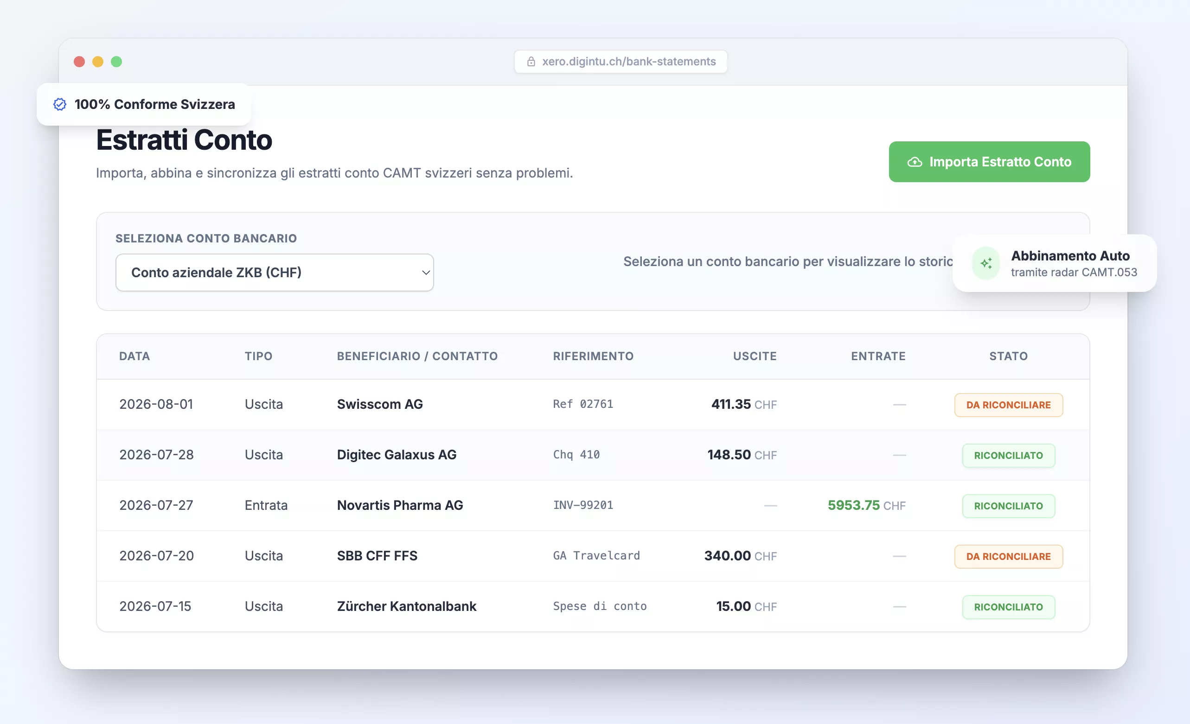Click the lock icon in the address bar
Image resolution: width=1190 pixels, height=724 pixels.
[x=531, y=62]
